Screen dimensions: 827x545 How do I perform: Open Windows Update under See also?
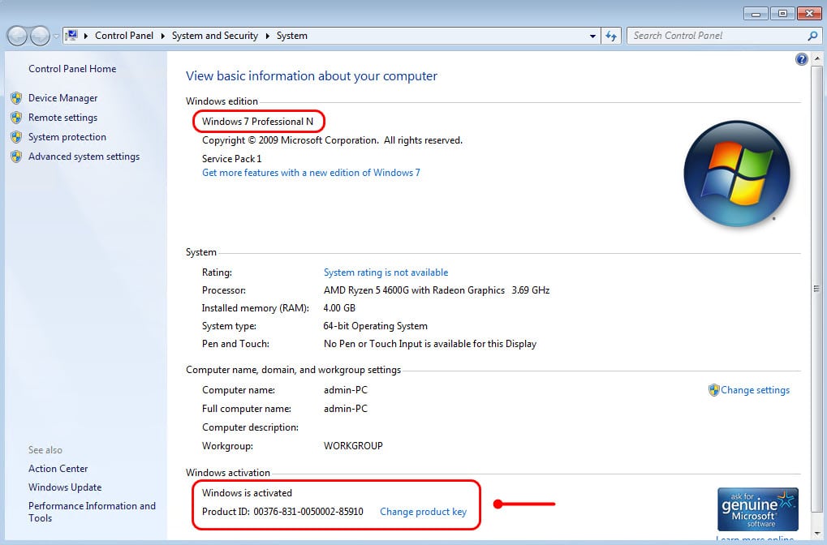(65, 487)
